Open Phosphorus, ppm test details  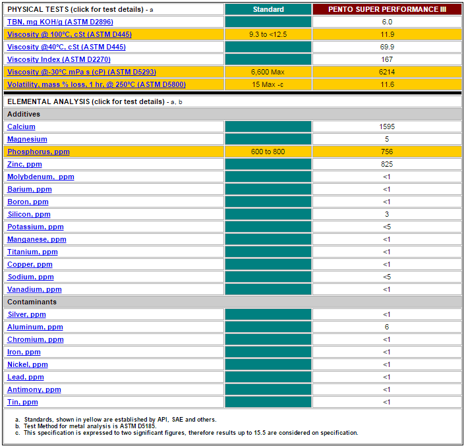click(x=38, y=152)
